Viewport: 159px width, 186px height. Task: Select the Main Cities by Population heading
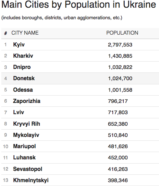(79, 4)
